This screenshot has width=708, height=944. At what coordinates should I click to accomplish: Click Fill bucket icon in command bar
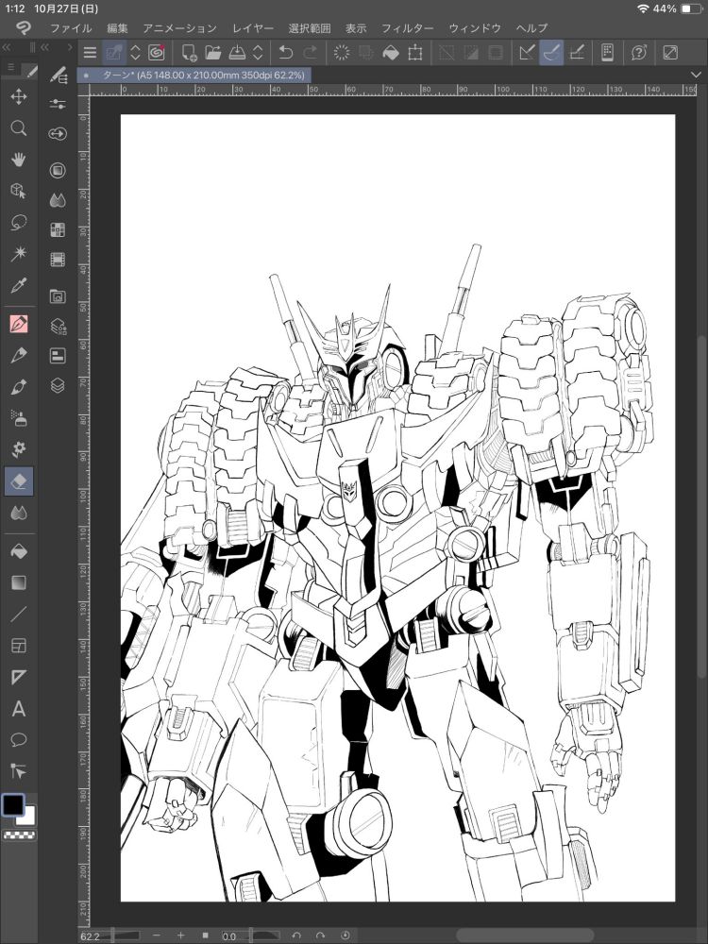point(391,52)
